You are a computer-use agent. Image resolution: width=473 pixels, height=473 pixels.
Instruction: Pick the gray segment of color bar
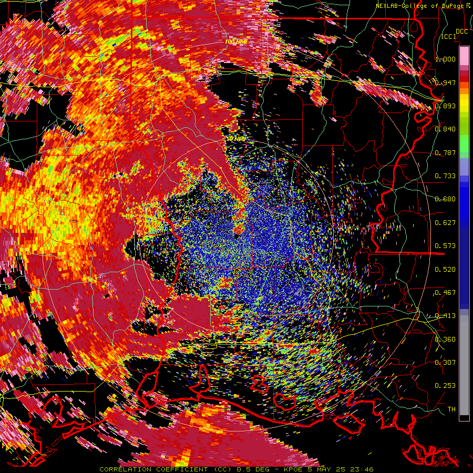464,365
